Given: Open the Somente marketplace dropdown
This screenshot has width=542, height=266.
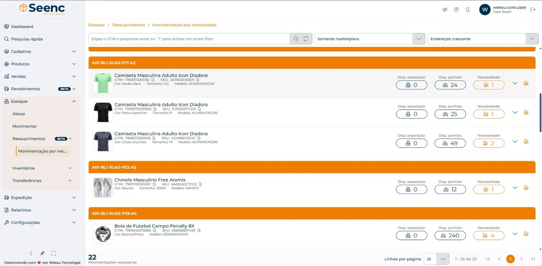Looking at the screenshot, I should 370,39.
